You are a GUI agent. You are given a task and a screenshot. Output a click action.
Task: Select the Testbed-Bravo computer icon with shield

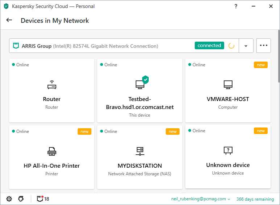coord(142,82)
